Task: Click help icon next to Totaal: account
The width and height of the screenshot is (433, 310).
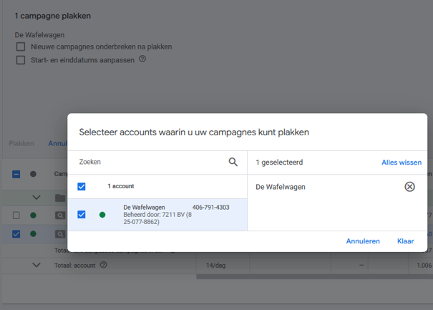Action: 103,265
